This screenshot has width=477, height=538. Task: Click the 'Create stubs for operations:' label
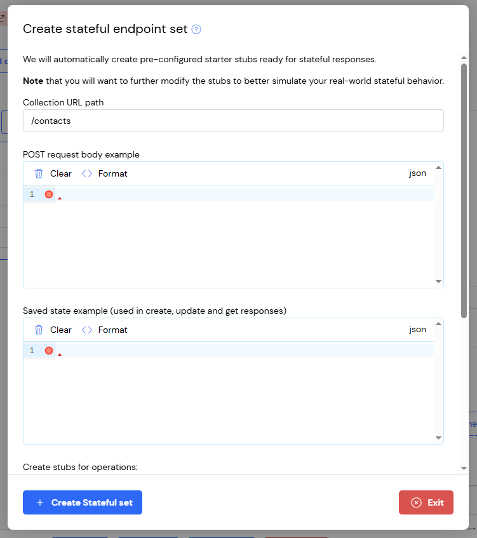point(80,467)
